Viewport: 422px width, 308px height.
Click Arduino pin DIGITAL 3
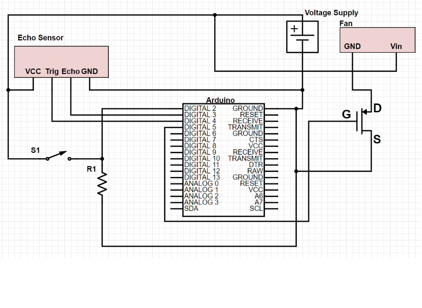click(200, 115)
